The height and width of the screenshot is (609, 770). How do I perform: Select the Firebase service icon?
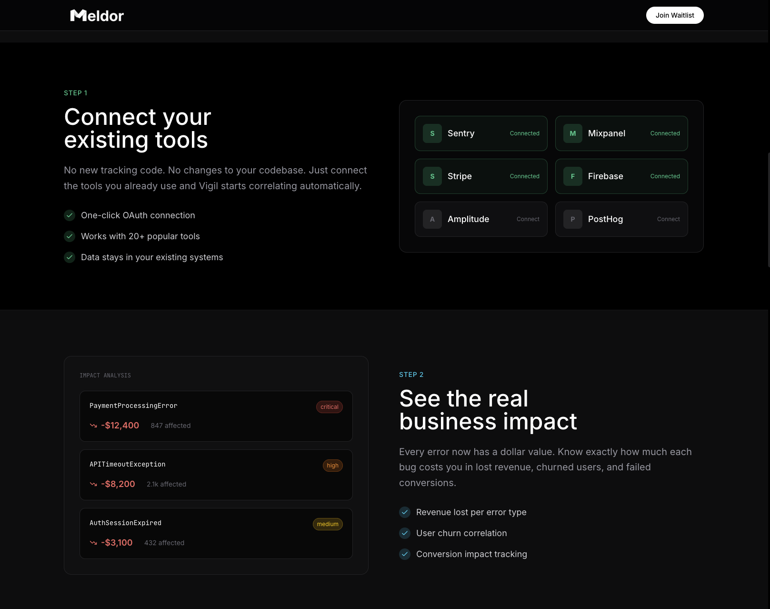[572, 176]
